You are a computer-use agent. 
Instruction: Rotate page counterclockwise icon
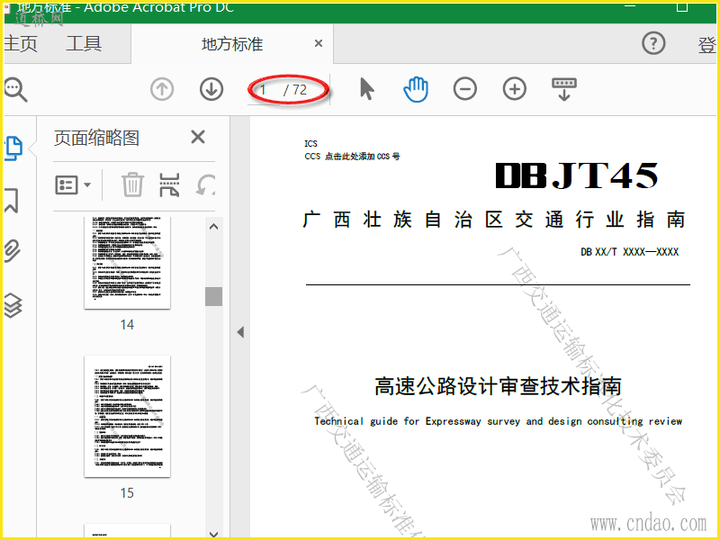coord(205,184)
